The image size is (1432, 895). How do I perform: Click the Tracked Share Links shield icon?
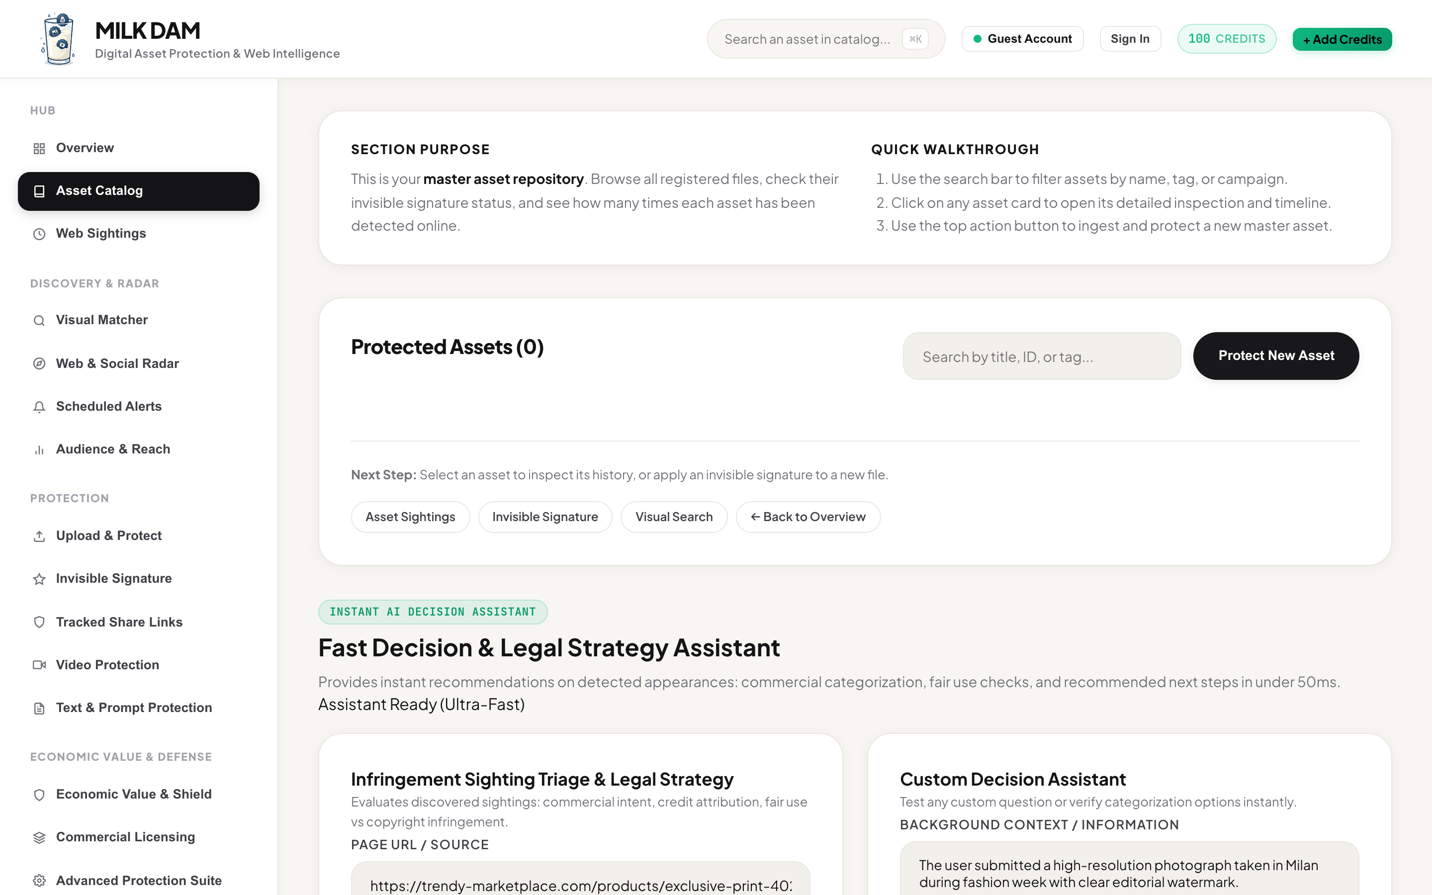click(39, 622)
